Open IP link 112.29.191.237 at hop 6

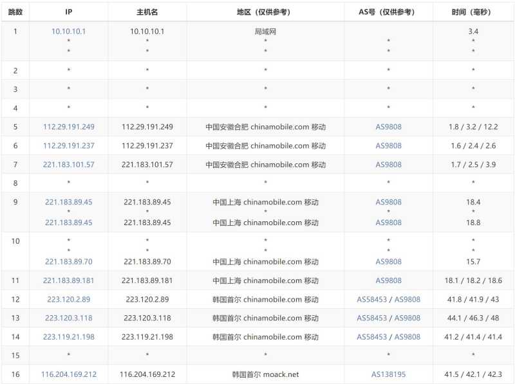68,145
